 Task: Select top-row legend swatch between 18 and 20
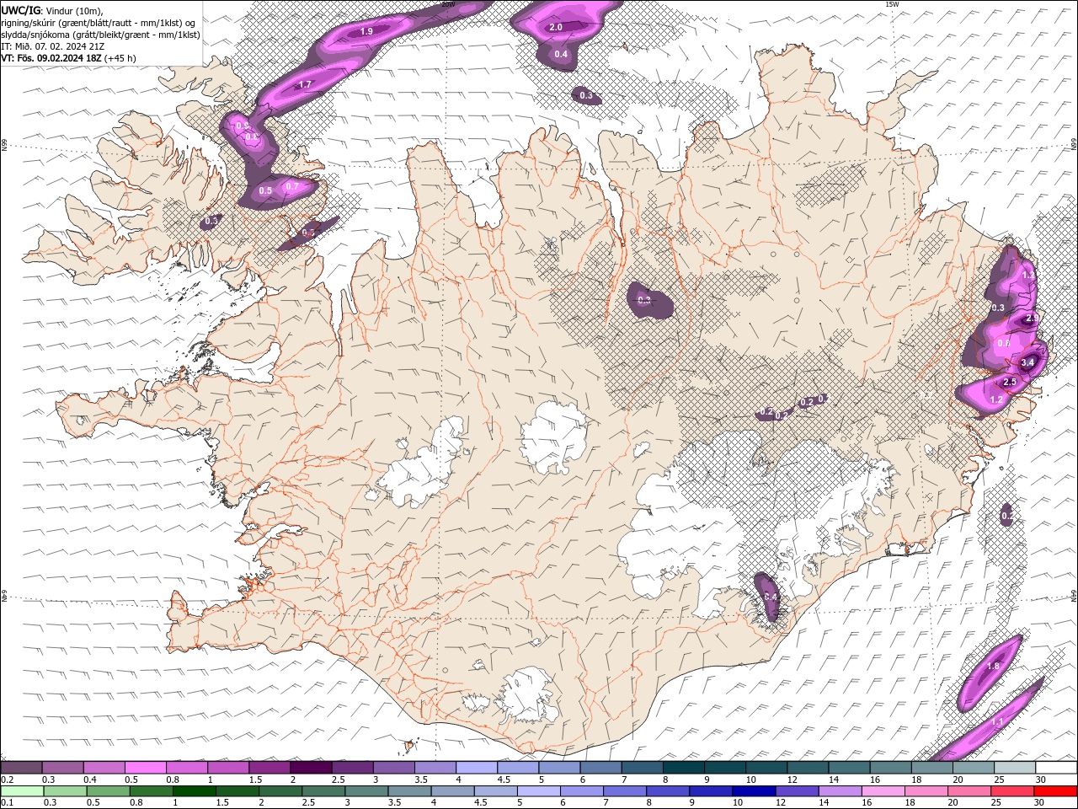click(x=932, y=768)
